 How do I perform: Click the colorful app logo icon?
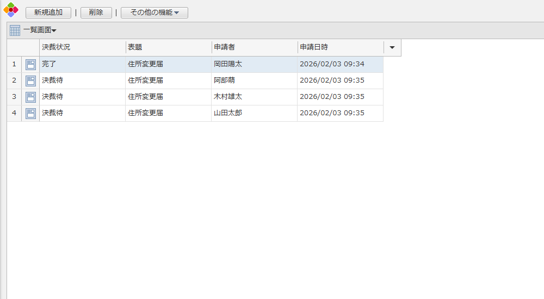coord(11,10)
